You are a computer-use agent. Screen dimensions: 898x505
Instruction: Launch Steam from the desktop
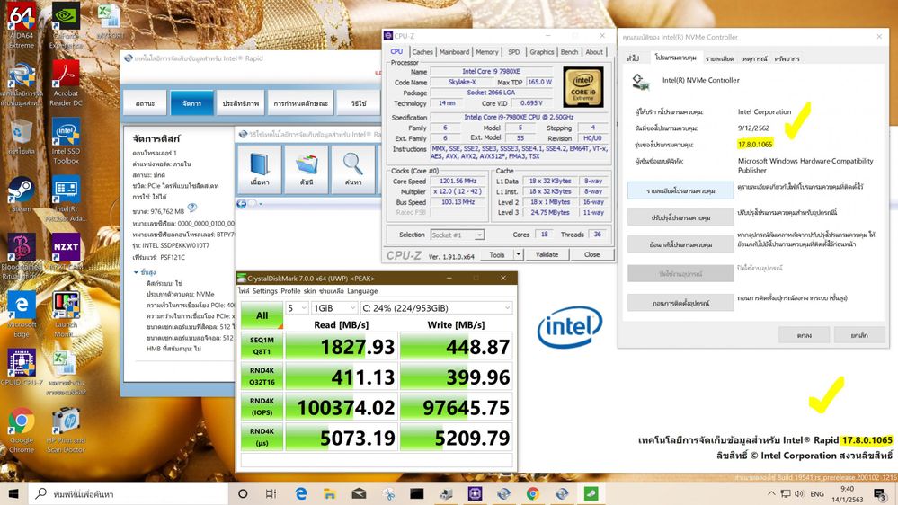tap(21, 193)
